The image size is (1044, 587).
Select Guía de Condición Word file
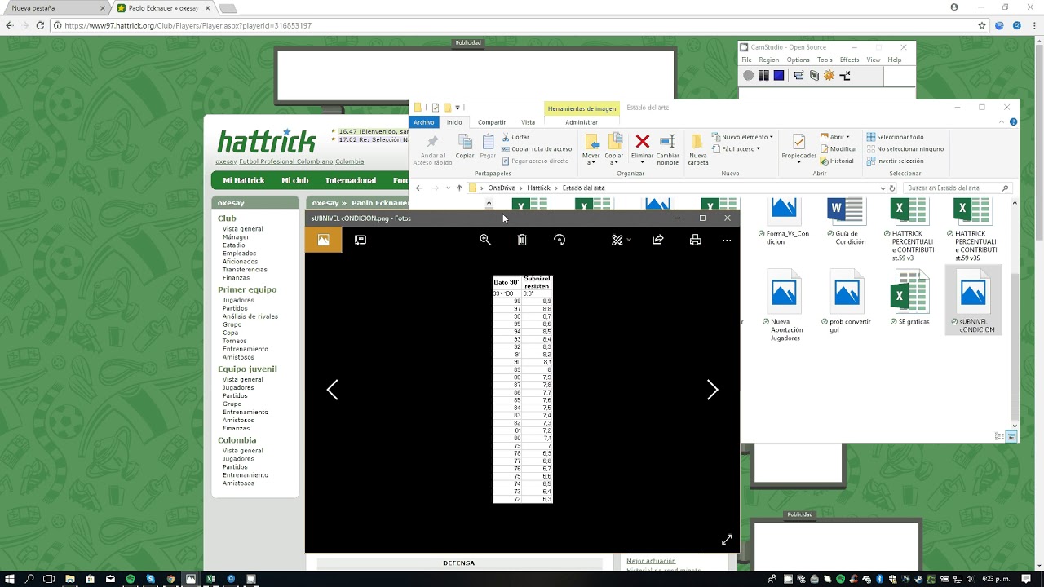[846, 222]
